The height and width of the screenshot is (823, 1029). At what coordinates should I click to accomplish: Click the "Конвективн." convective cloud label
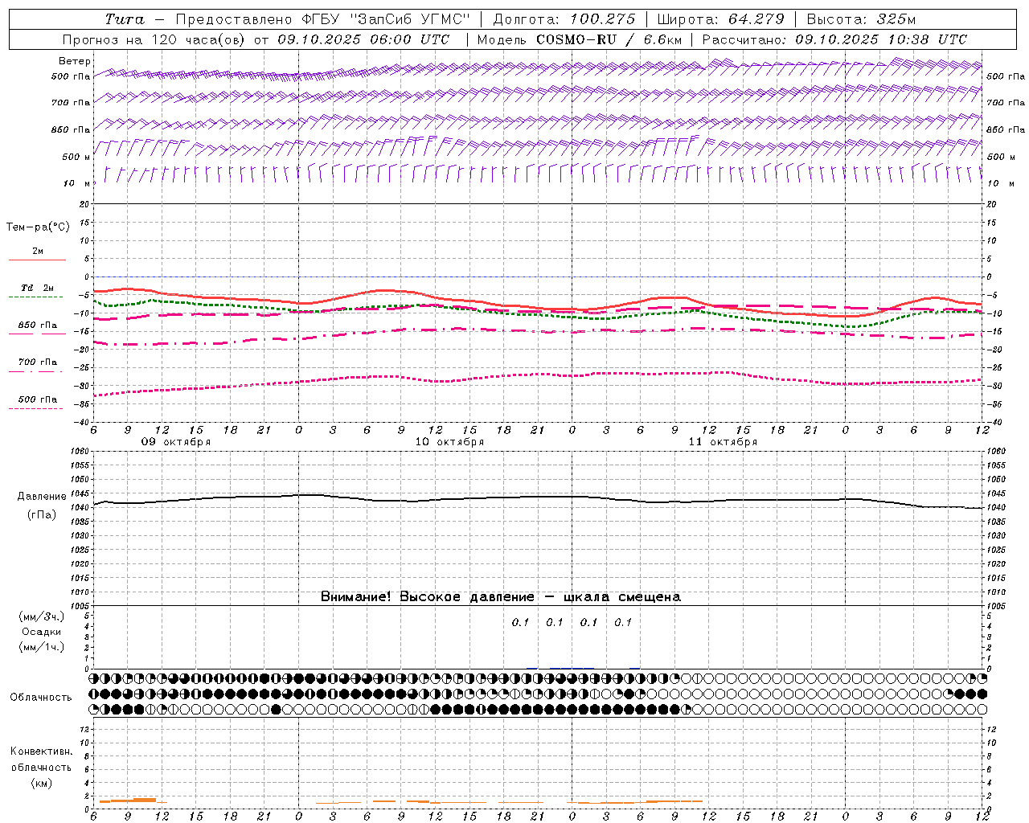41,751
